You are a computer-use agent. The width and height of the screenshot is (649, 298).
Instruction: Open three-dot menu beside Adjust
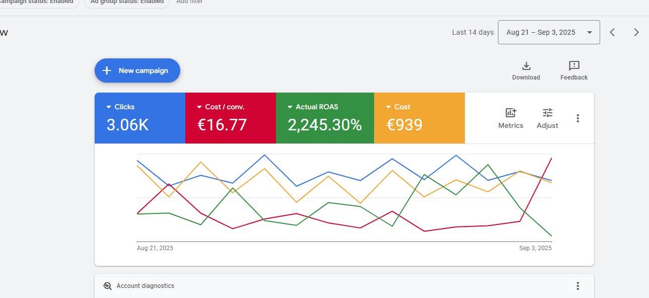(x=578, y=118)
